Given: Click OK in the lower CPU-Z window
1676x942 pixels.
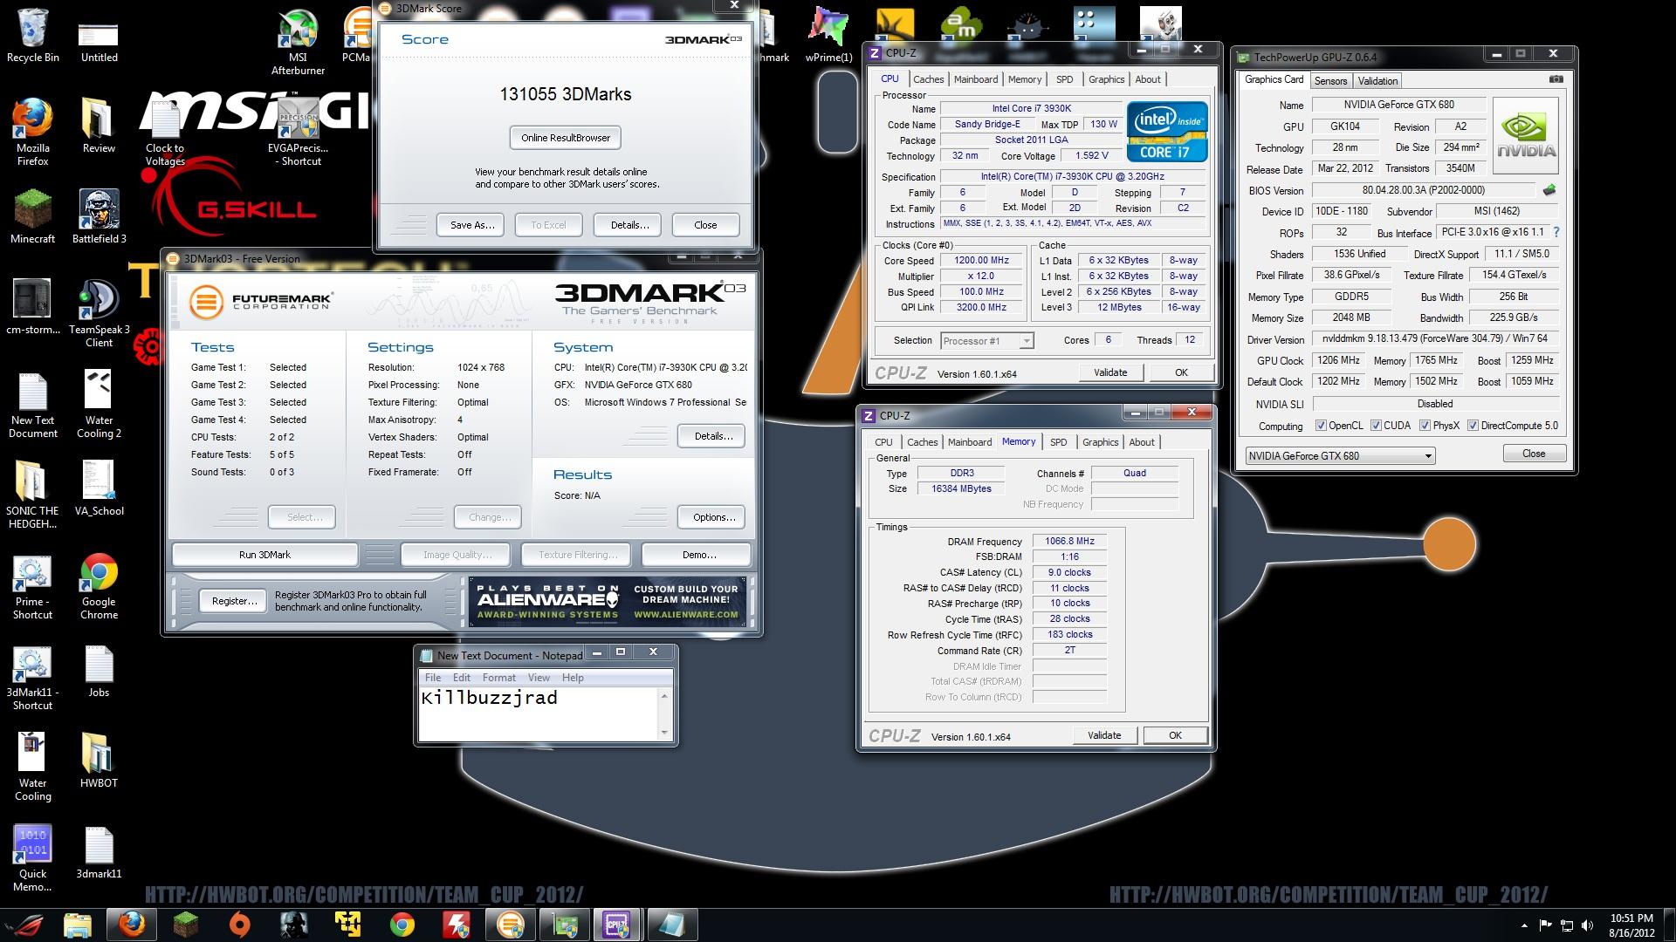Looking at the screenshot, I should pyautogui.click(x=1175, y=735).
